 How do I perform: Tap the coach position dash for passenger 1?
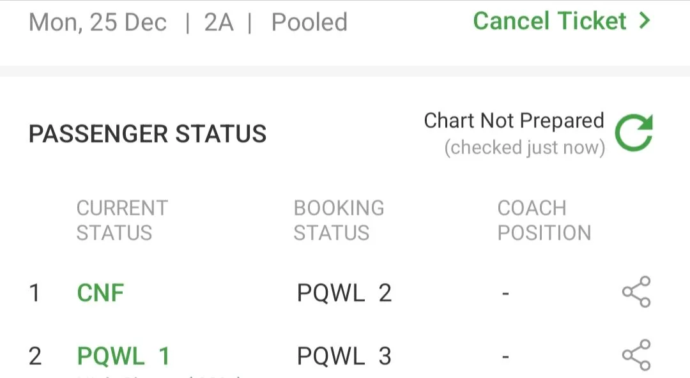[x=505, y=292]
